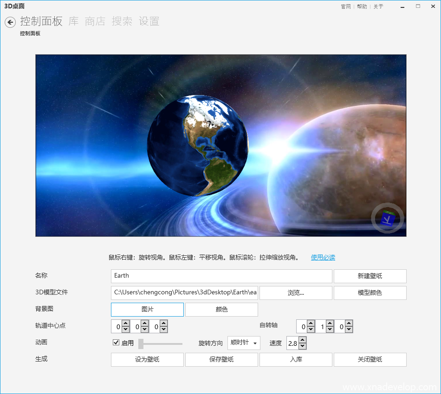Viewport: 441px width, 394px height.
Task: Click the 名称 text field
Action: coord(221,276)
